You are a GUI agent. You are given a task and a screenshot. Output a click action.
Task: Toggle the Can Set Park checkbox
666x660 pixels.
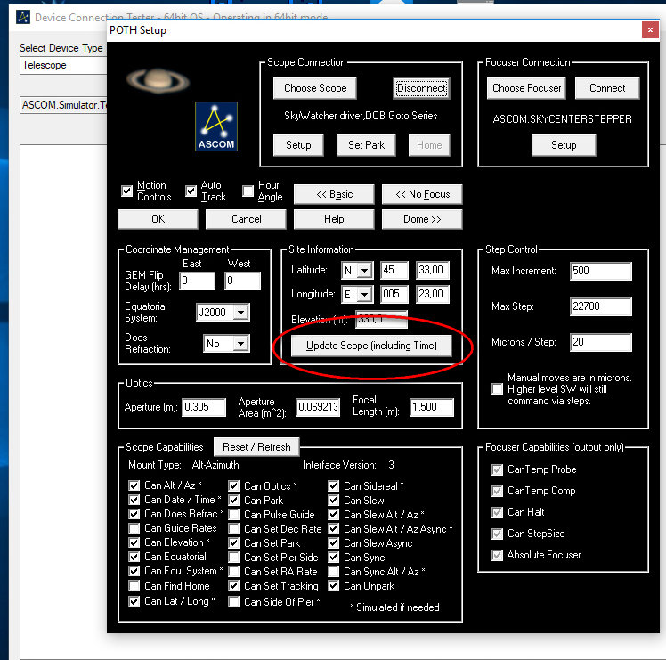[233, 543]
